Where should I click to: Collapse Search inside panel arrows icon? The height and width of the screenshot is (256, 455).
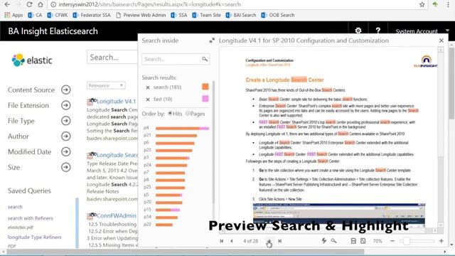pos(212,41)
